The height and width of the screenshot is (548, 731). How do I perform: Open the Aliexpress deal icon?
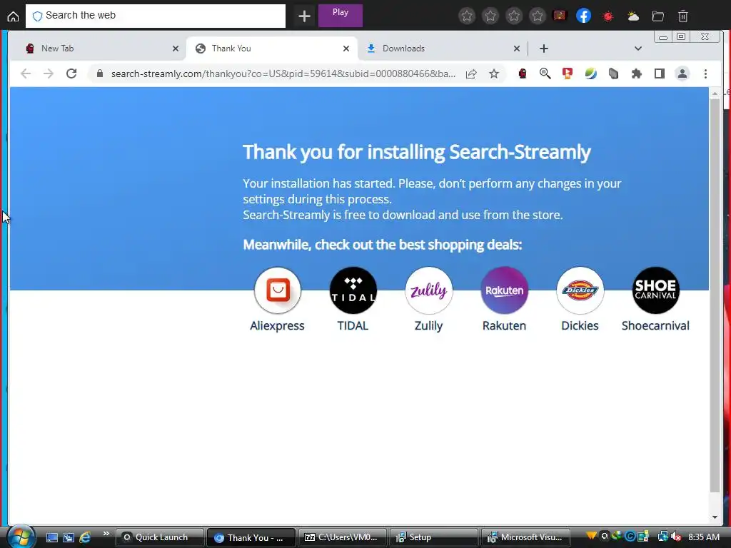tap(278, 290)
